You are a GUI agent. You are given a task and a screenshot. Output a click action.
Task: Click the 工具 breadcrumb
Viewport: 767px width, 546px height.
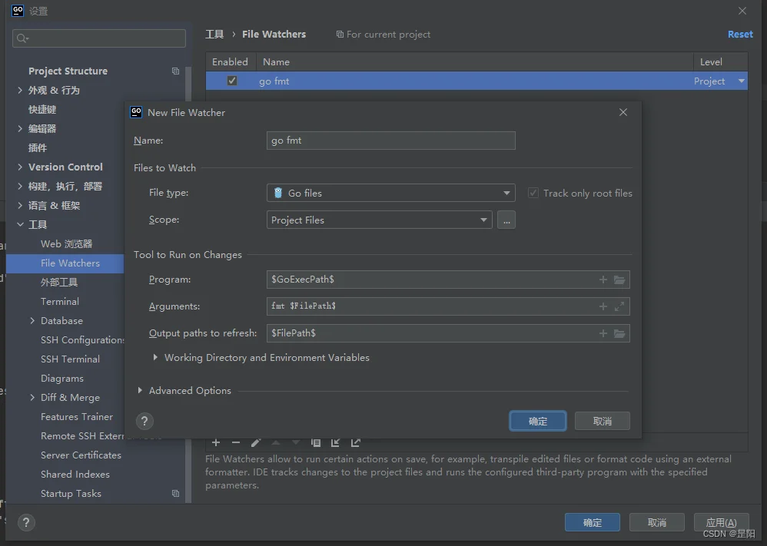214,35
